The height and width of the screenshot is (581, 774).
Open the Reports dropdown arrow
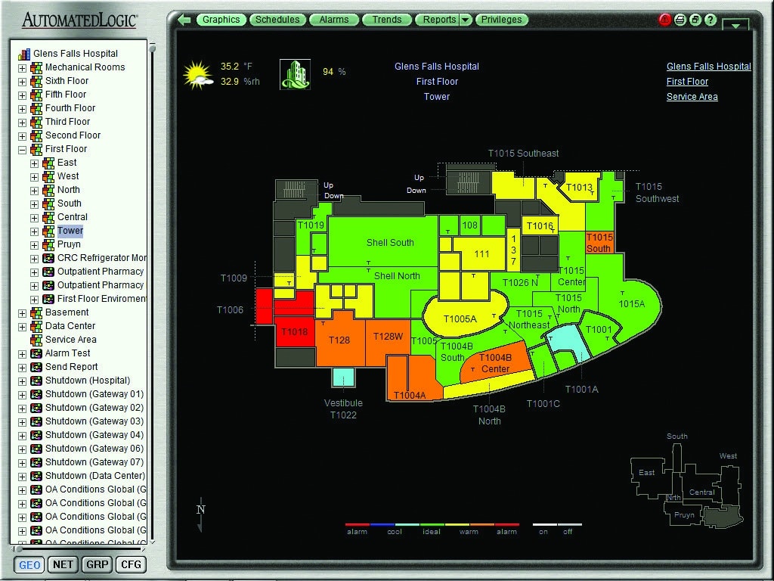(x=466, y=20)
